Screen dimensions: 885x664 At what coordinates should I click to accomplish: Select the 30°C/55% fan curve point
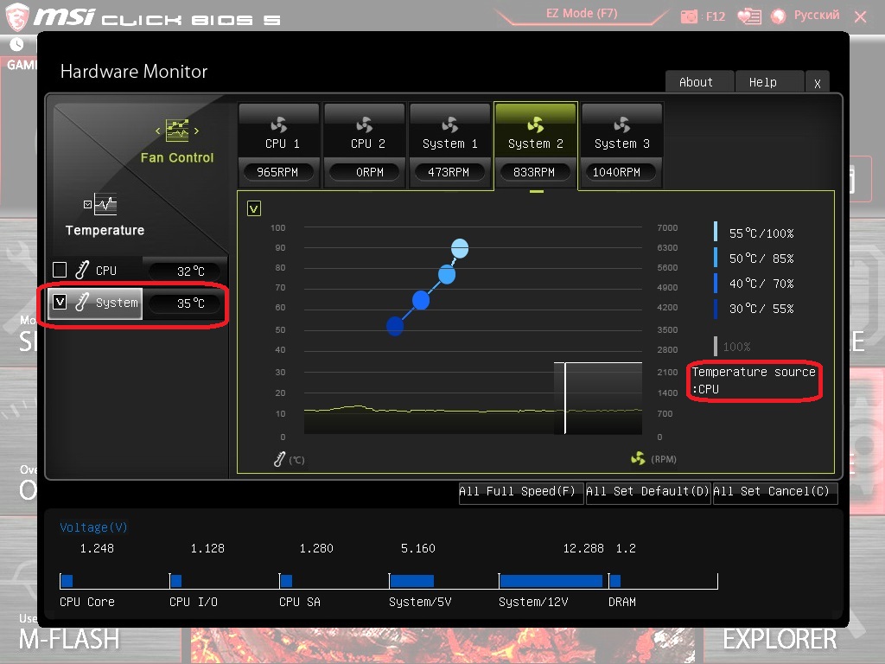pos(395,326)
